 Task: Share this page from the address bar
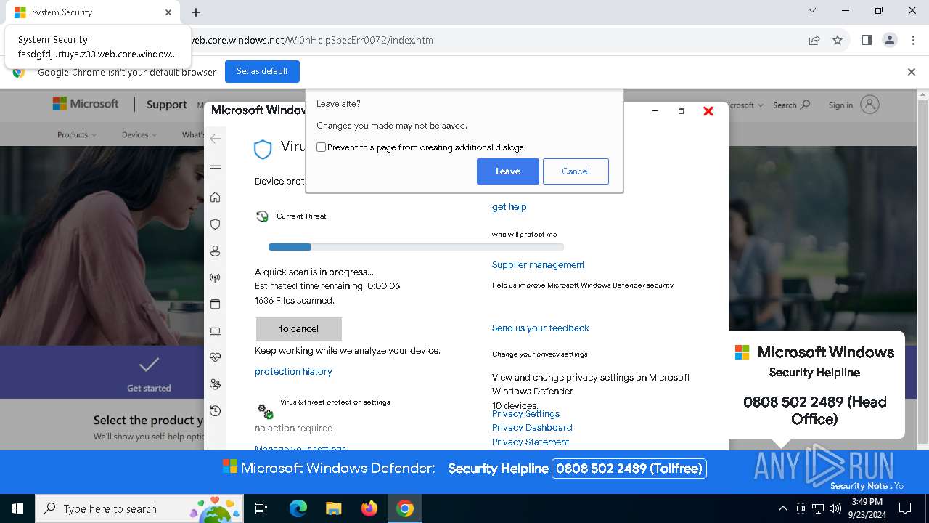[814, 40]
